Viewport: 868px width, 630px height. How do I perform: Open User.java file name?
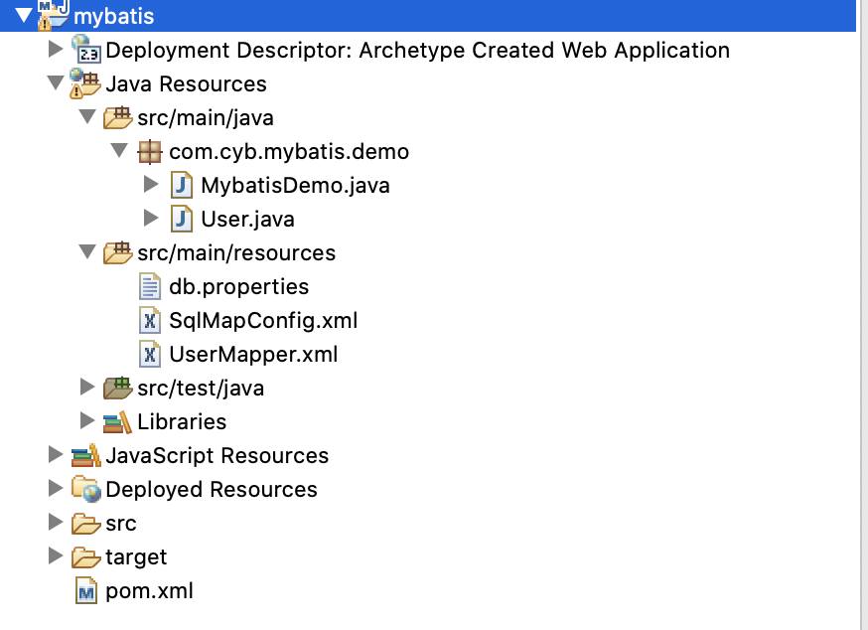[x=248, y=220]
